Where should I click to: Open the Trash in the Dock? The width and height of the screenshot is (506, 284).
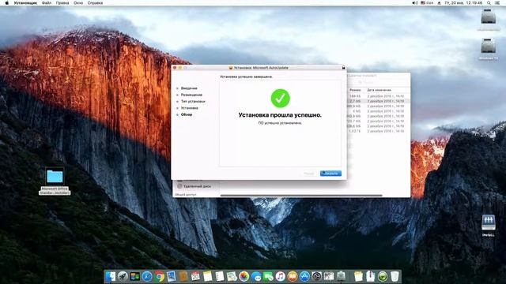point(395,276)
